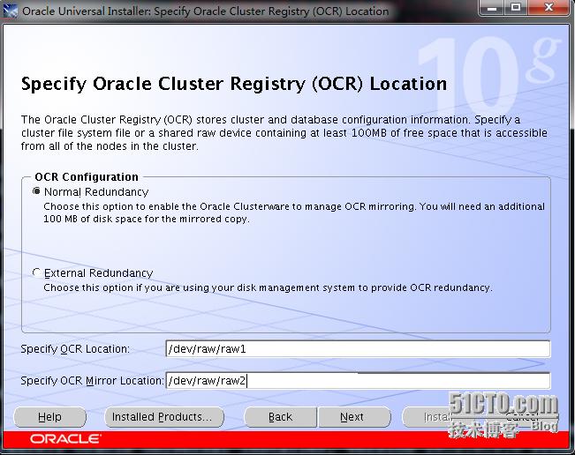Click the 'OCR Configuration' group label
This screenshot has height=455, width=575.
point(87,177)
